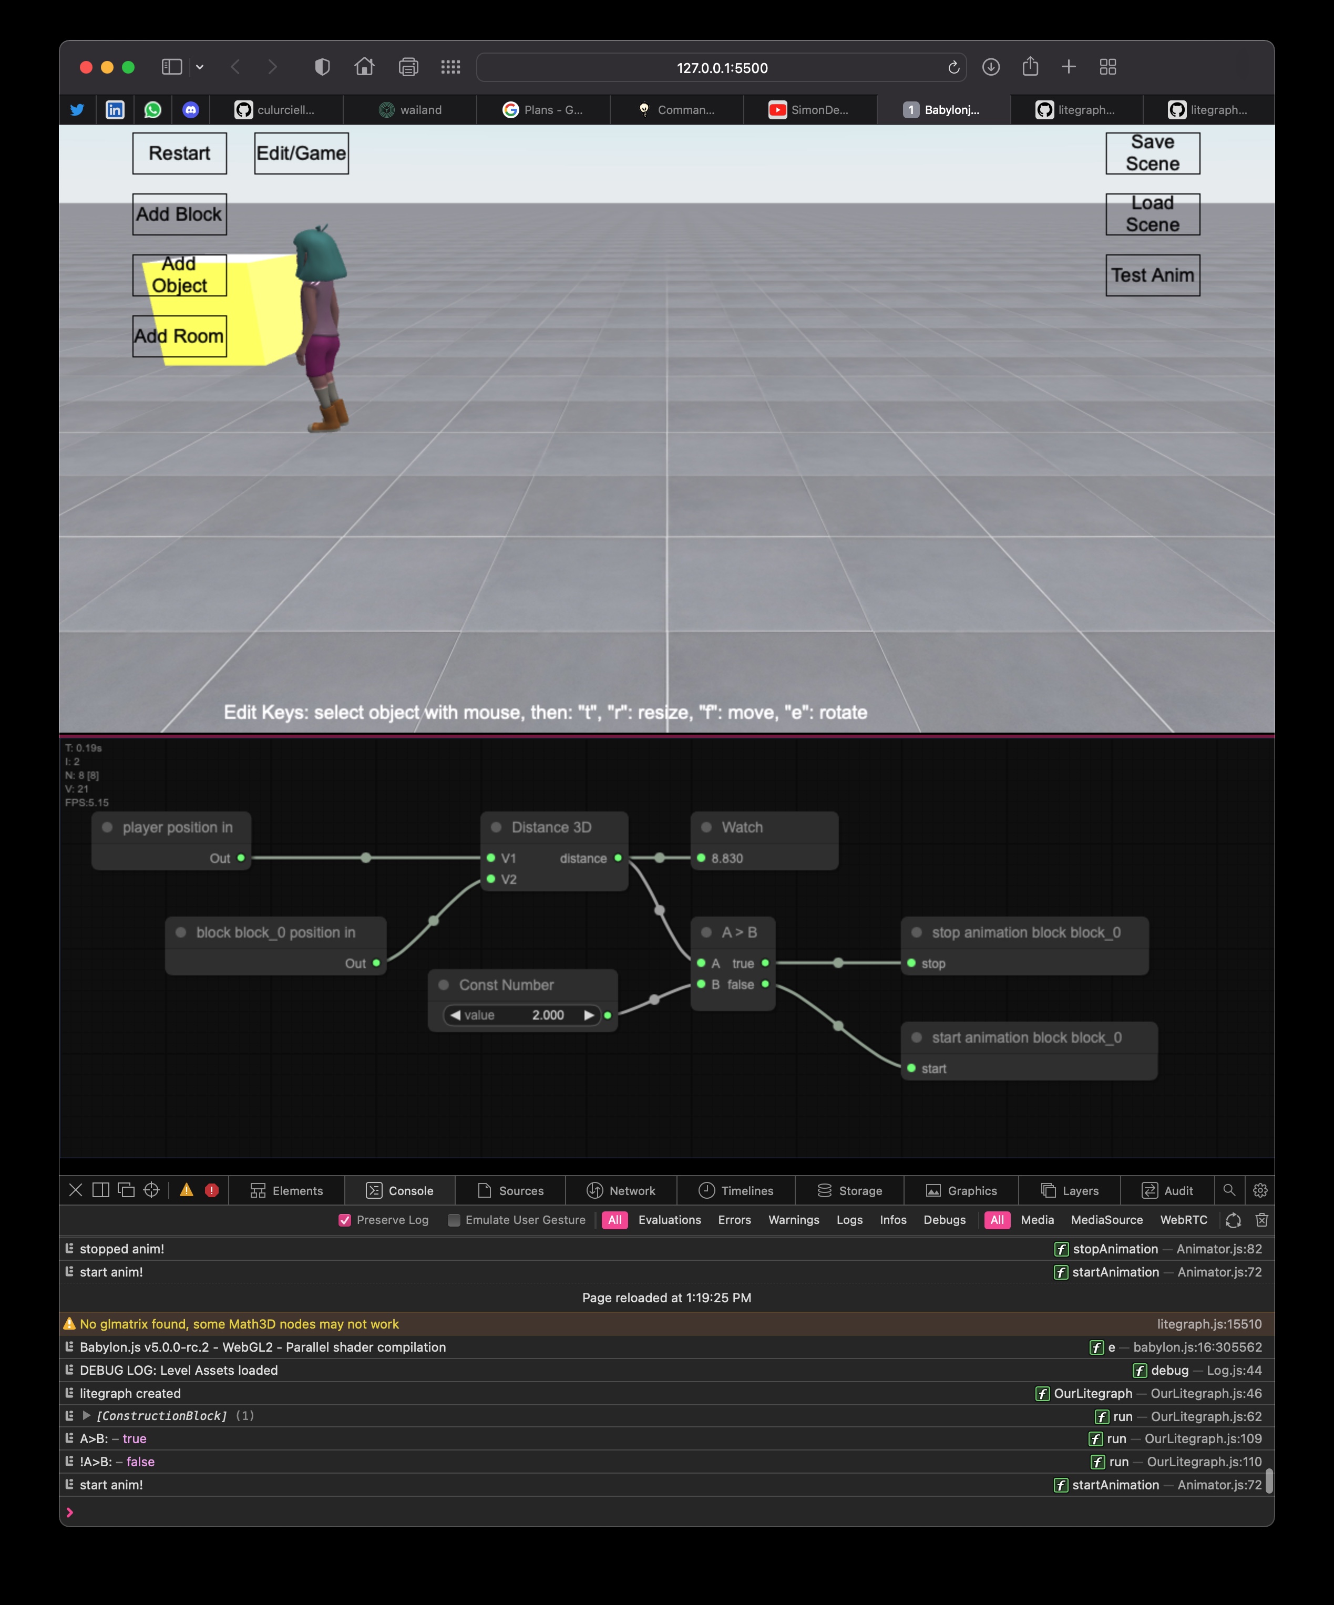Open the sidebar dropdown chevron
Screen dimensions: 1334x1605
point(200,67)
